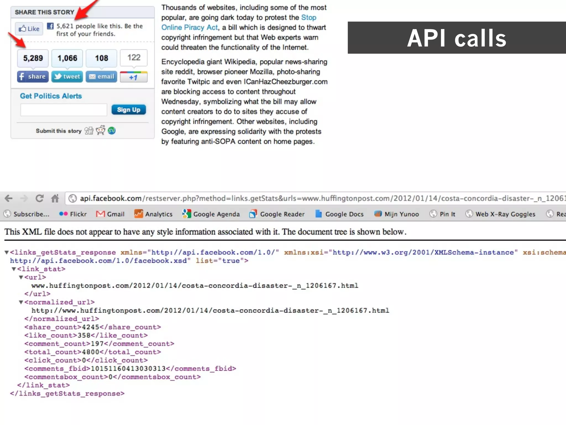The image size is (566, 425).
Task: Open the Mijn Yunoo bookmark
Action: (x=396, y=214)
